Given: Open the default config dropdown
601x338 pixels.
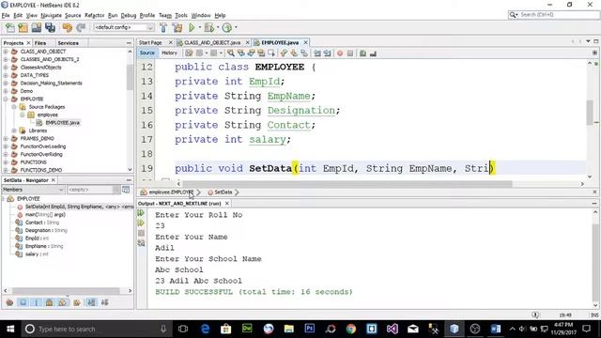Looking at the screenshot, I should point(124,27).
